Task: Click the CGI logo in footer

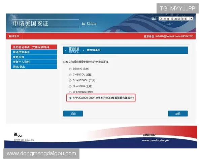Action: click(18, 135)
